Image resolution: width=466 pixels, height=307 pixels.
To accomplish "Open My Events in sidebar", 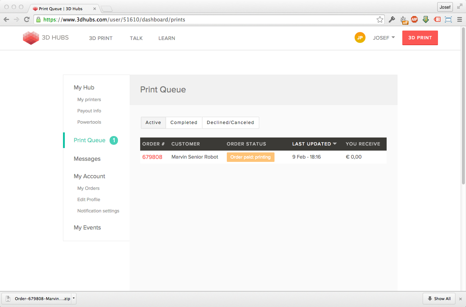I will click(87, 228).
